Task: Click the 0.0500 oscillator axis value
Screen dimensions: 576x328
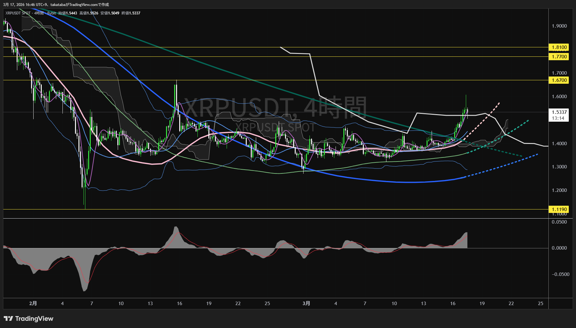Action: click(559, 222)
